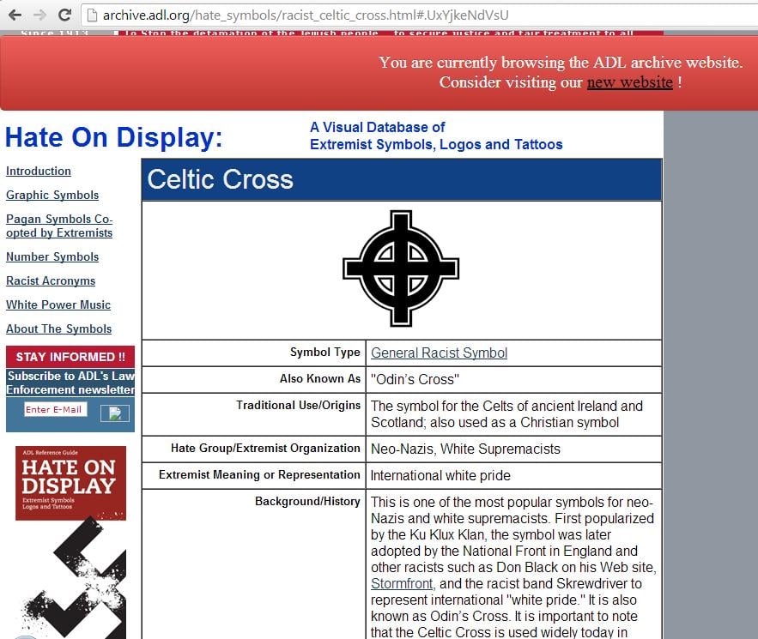Click the Enter E-Mail input field
This screenshot has height=639, width=758.
click(x=56, y=409)
